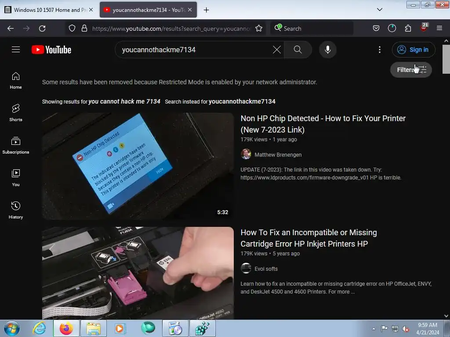Click the taskbar clock 9:59 AM

(x=428, y=328)
